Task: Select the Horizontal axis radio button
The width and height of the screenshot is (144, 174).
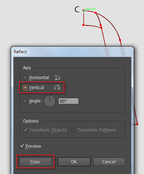Action: [25, 78]
